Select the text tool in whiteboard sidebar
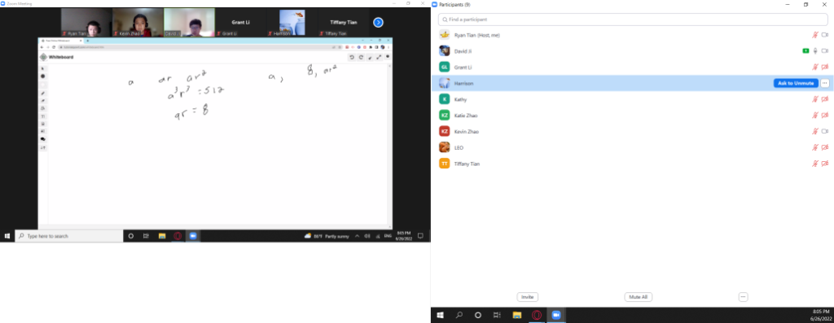 [x=43, y=116]
